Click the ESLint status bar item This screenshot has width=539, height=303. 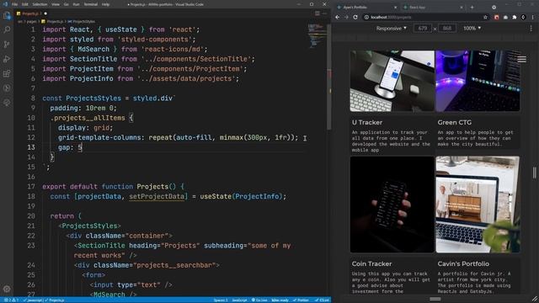[322, 300]
